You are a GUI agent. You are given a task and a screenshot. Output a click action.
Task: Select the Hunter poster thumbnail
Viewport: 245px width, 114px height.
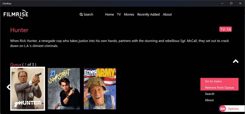(x=28, y=89)
